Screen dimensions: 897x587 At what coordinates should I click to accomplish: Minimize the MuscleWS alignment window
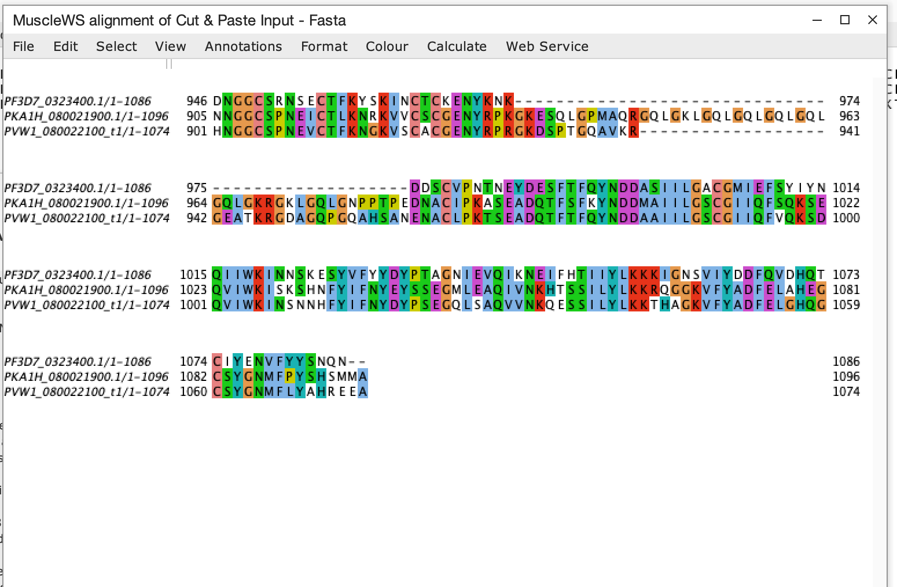point(817,20)
